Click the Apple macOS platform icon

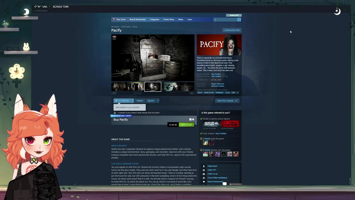tap(193, 119)
